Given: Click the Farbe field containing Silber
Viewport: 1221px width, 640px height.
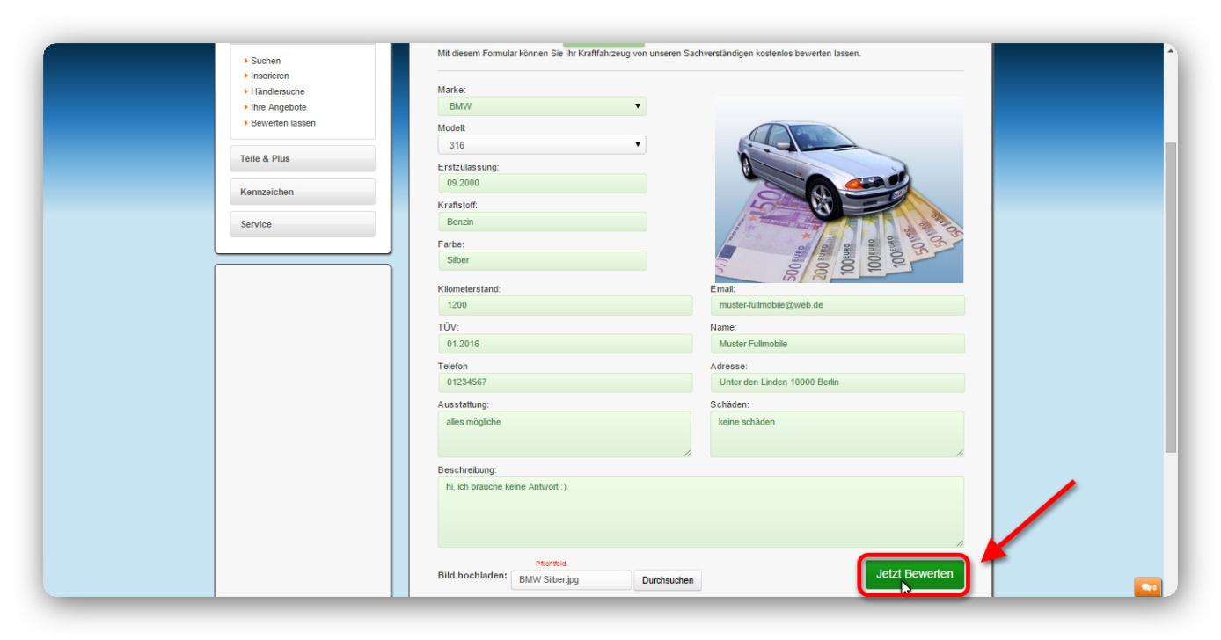Looking at the screenshot, I should (x=542, y=261).
